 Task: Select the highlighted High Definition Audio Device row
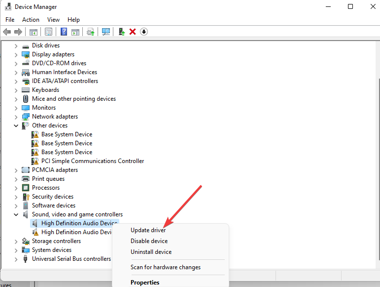[x=74, y=223]
